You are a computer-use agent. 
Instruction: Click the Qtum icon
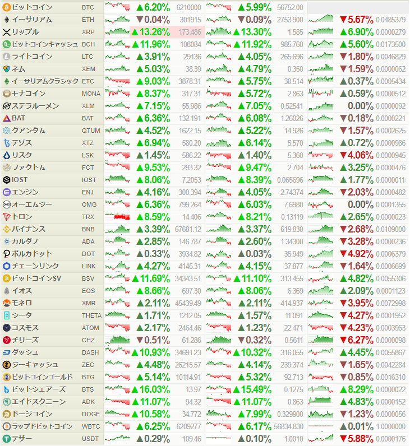(6, 131)
